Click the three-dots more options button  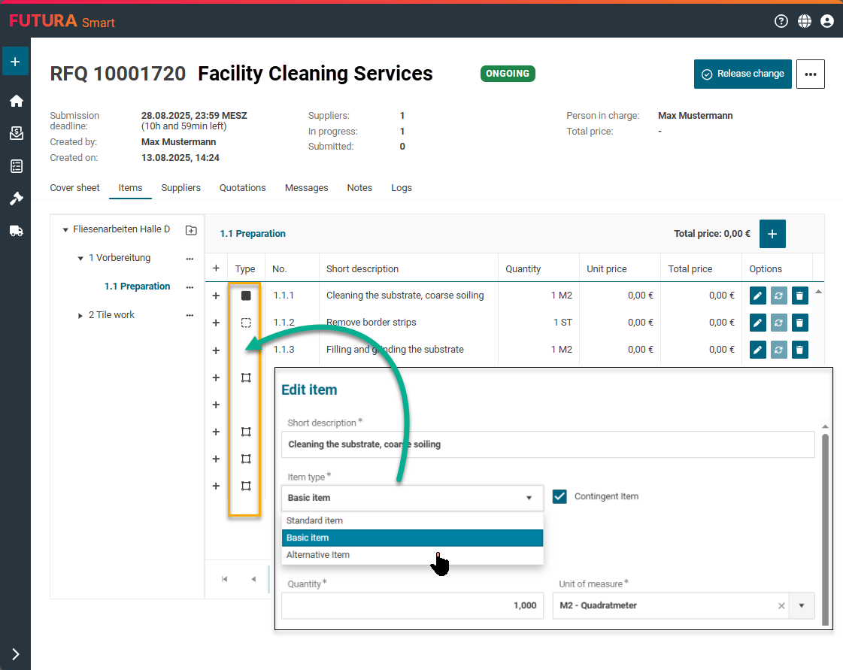click(x=810, y=74)
